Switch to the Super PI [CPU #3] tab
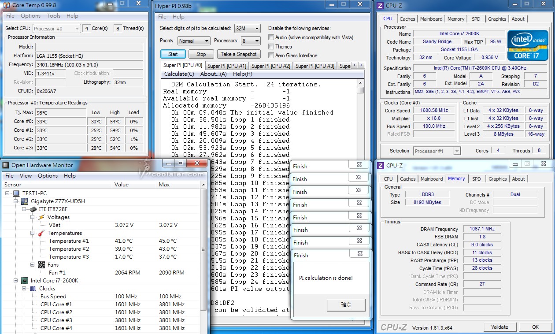 coord(315,66)
